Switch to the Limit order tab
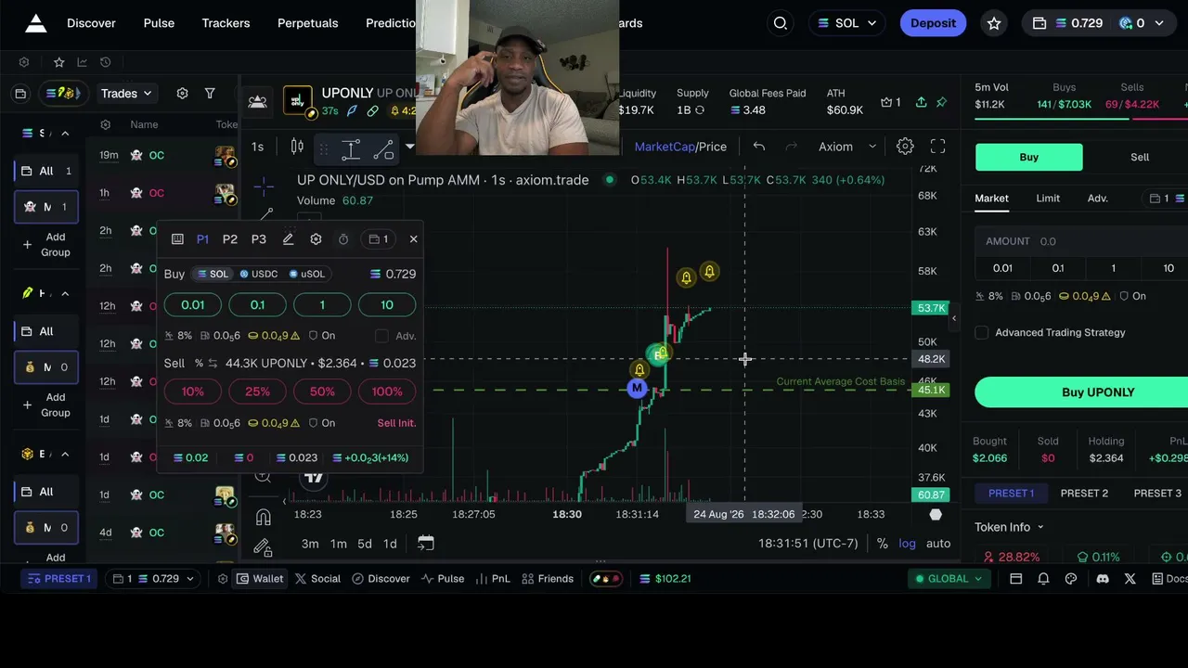 coord(1048,199)
